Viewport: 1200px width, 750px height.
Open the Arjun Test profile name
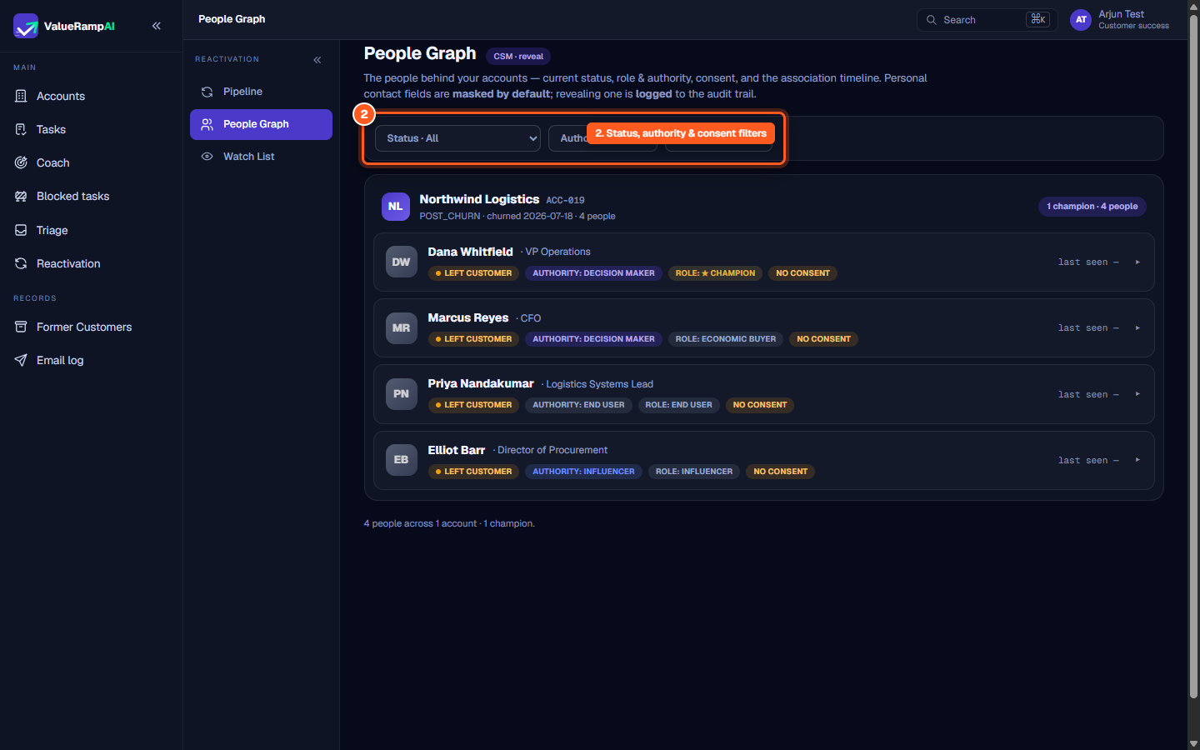click(x=1121, y=14)
